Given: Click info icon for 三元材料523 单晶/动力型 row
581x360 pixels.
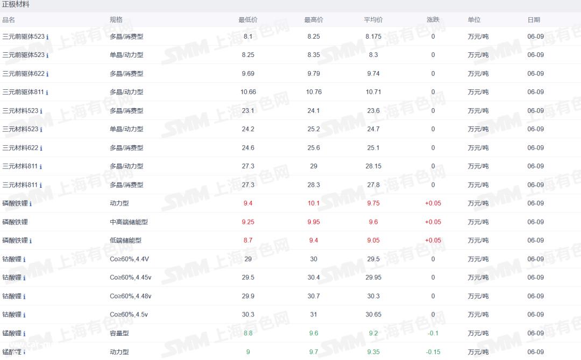Looking at the screenshot, I should point(41,130).
